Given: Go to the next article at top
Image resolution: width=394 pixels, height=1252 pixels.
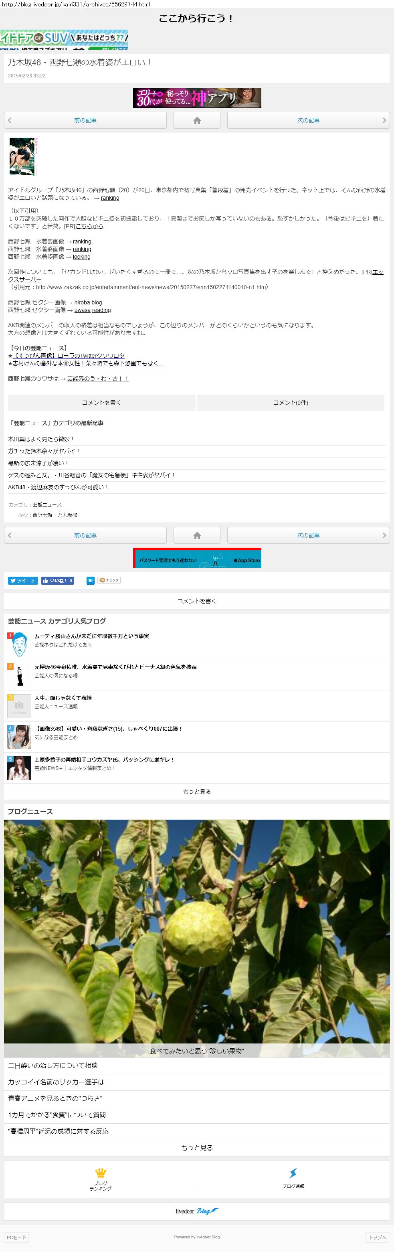Looking at the screenshot, I should pyautogui.click(x=308, y=121).
